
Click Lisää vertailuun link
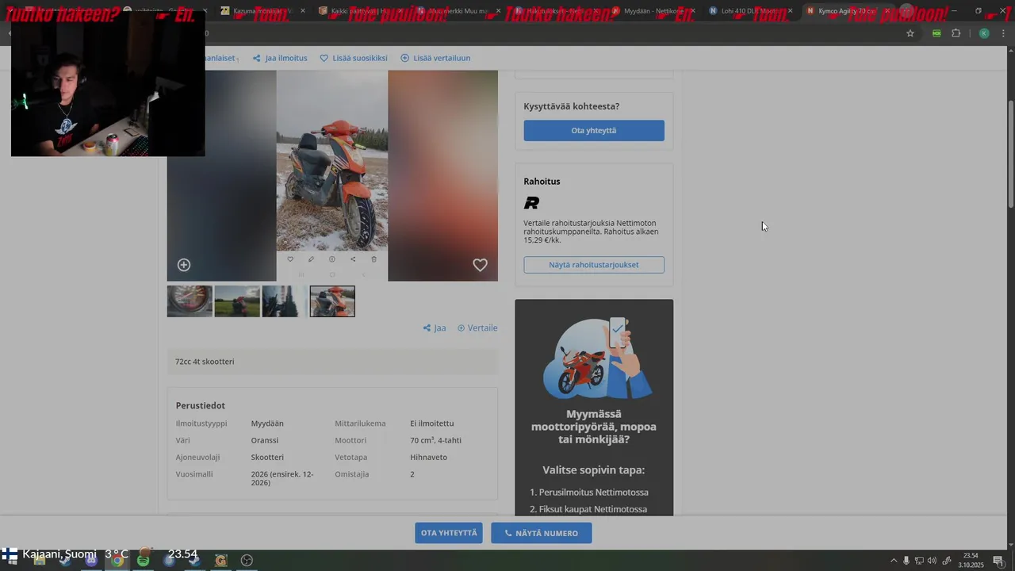pyautogui.click(x=435, y=58)
